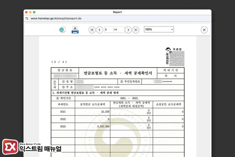This screenshot has height=157, width=235.
Task: Click the QR code on the report
Action: pyautogui.click(x=177, y=59)
